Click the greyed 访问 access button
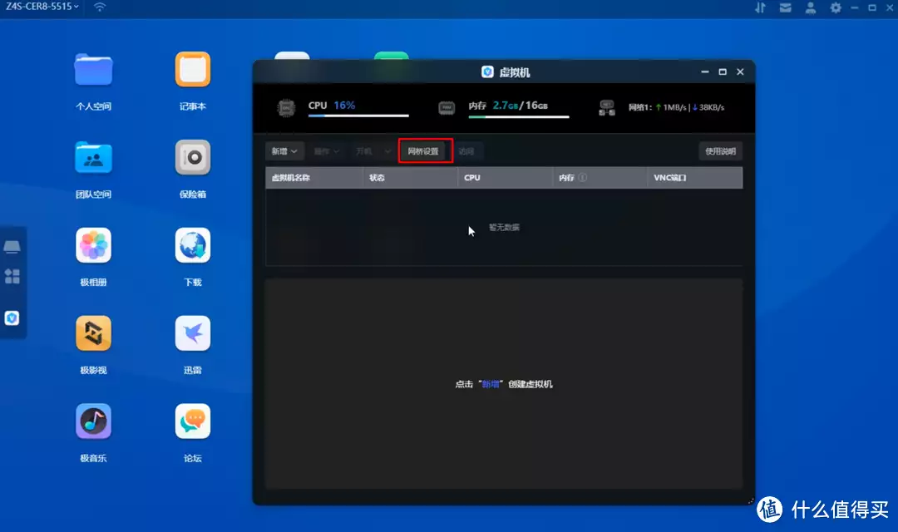 [466, 151]
